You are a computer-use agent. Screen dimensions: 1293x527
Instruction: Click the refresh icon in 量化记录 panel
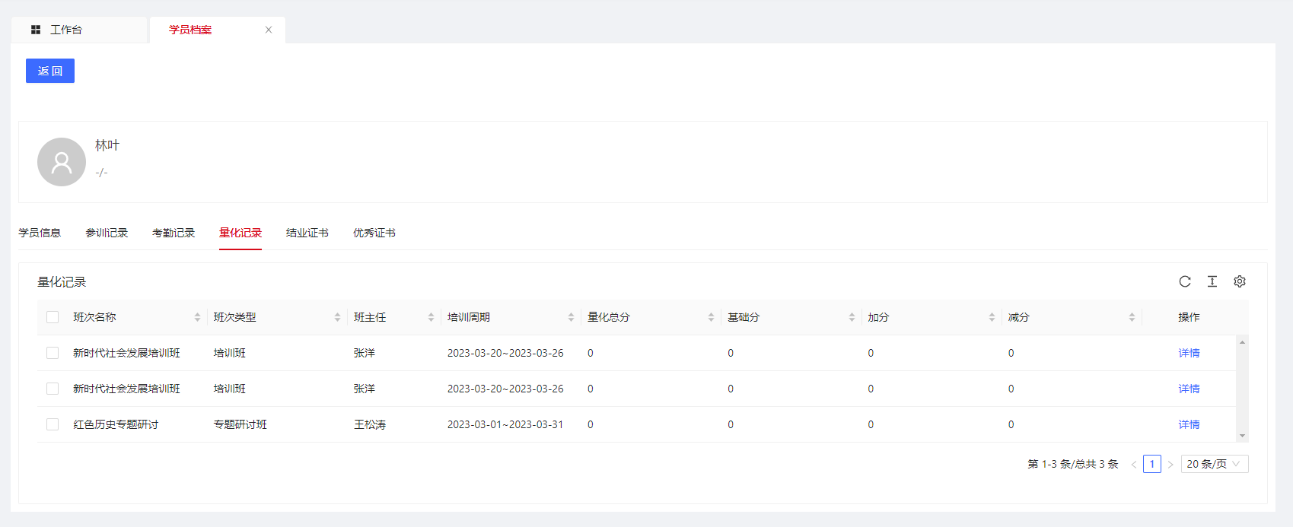pos(1185,281)
